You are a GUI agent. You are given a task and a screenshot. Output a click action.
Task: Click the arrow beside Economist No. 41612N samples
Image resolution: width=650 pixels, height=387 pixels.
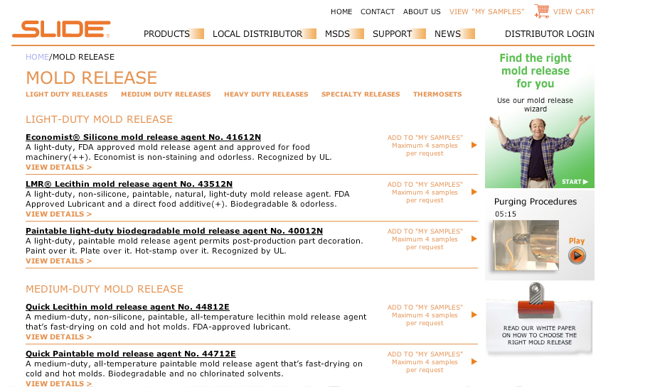pos(474,145)
